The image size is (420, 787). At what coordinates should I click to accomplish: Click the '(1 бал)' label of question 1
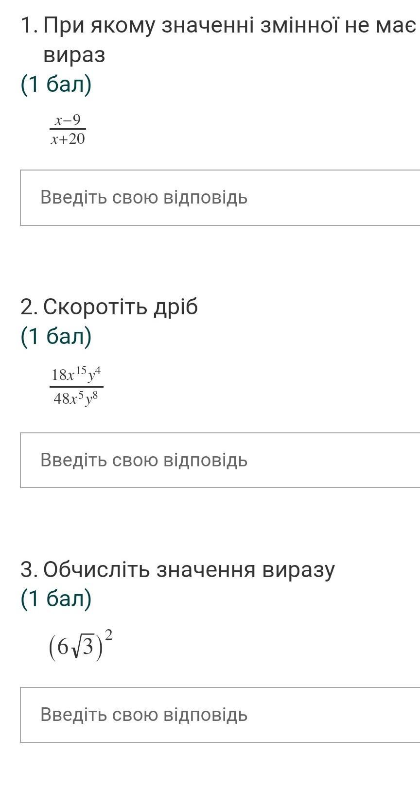coord(56,85)
